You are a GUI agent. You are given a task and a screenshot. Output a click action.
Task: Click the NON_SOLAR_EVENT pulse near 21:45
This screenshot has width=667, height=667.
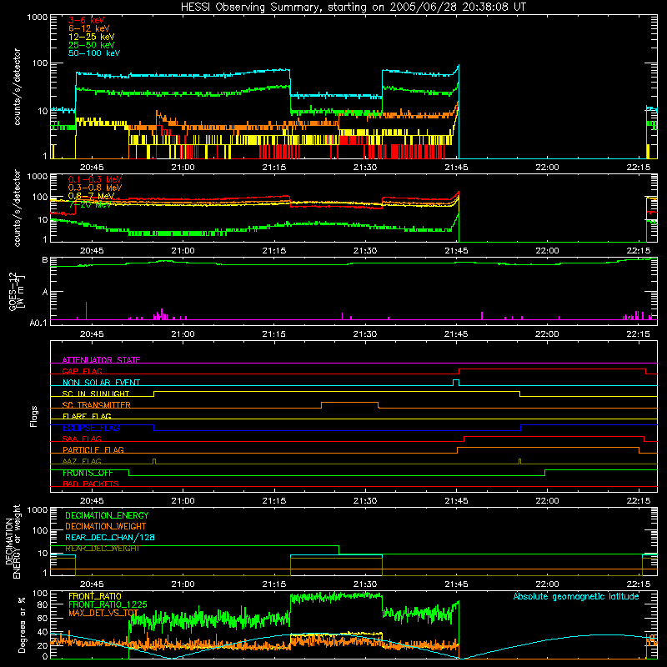pyautogui.click(x=456, y=383)
